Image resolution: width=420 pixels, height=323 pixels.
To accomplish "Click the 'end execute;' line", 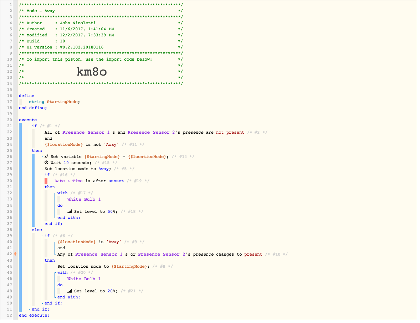I will point(34,315).
